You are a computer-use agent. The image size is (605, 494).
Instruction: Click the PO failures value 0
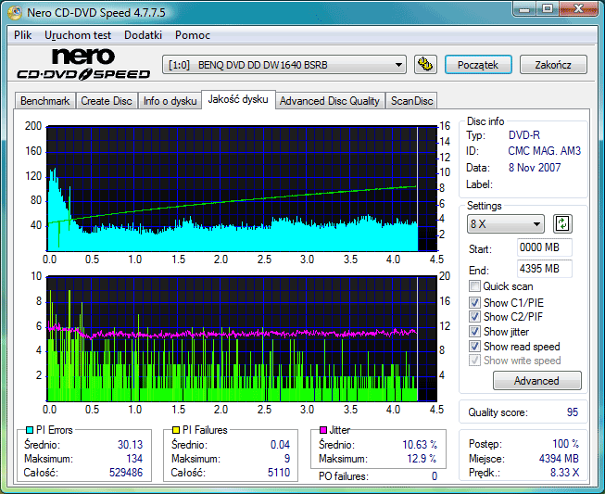click(x=435, y=476)
